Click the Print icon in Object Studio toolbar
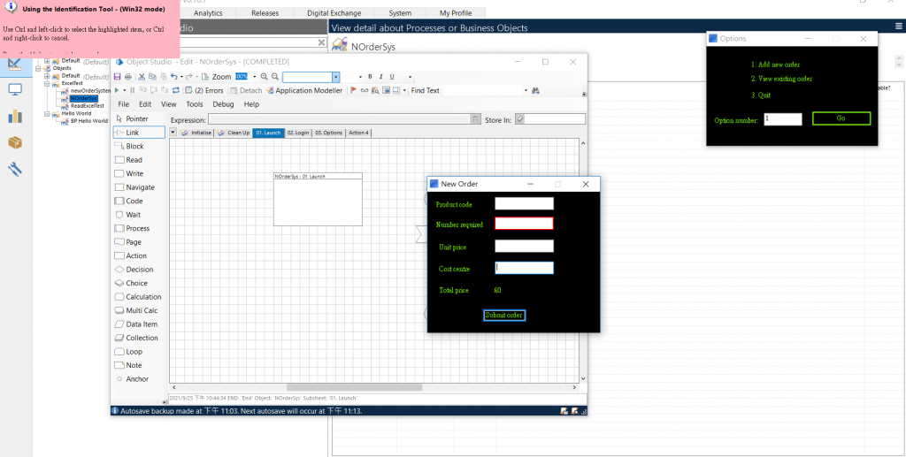 127,77
